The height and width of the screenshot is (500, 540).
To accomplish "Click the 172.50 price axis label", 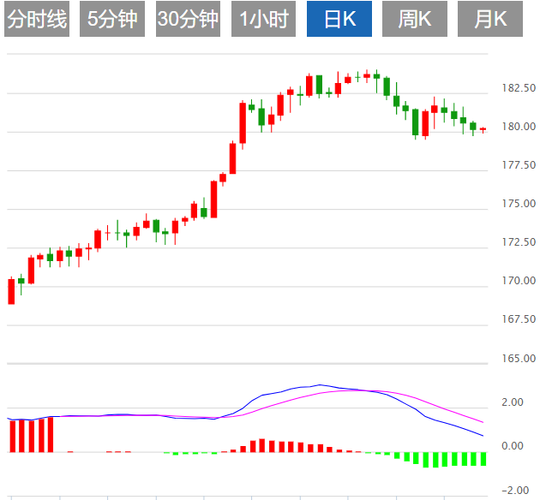I will (519, 242).
